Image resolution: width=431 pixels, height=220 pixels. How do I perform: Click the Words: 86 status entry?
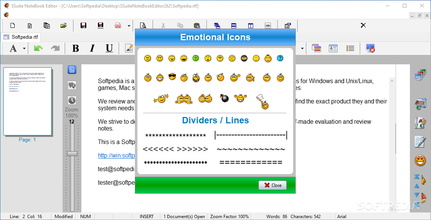click(277, 217)
